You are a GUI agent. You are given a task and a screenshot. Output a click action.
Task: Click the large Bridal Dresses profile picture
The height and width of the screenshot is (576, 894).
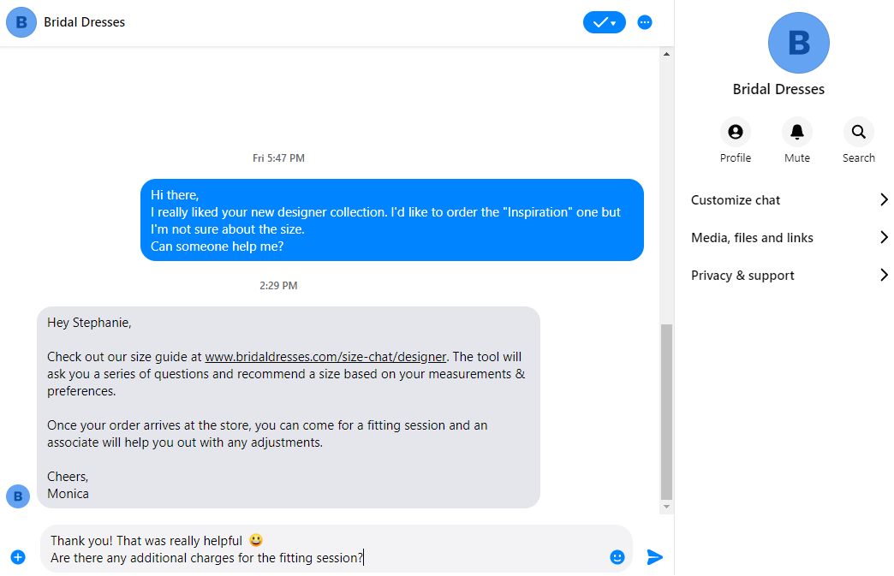(x=798, y=43)
